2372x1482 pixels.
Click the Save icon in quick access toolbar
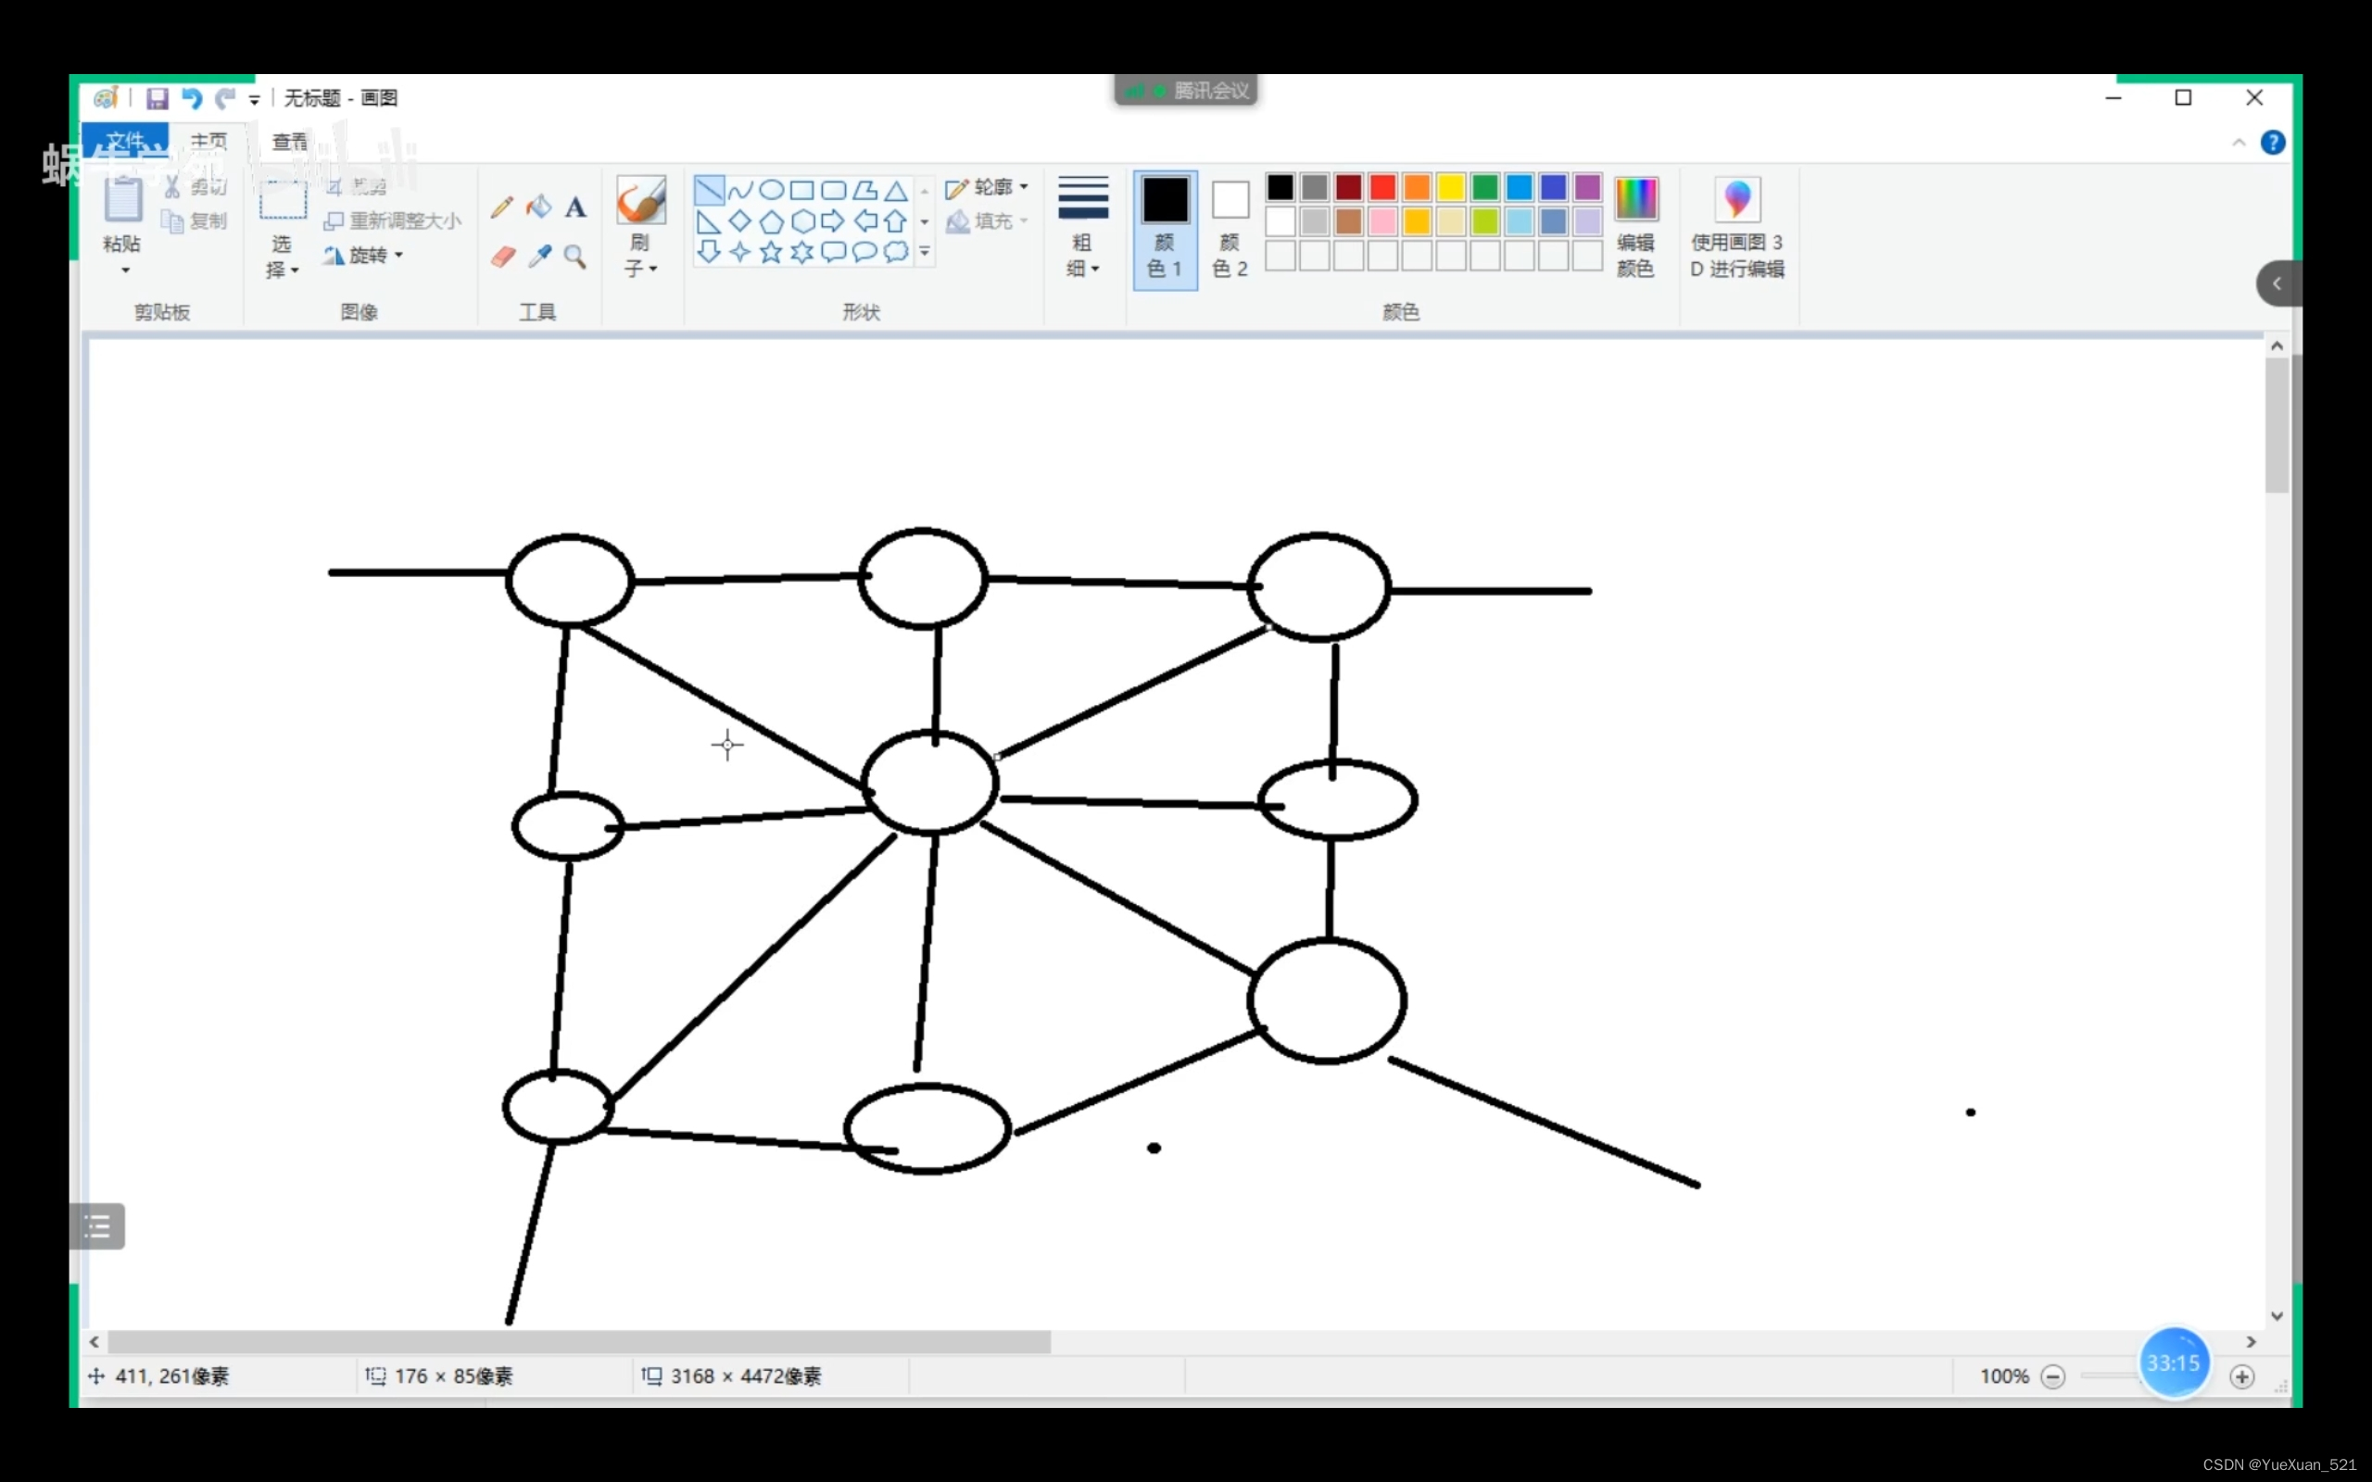[x=157, y=98]
